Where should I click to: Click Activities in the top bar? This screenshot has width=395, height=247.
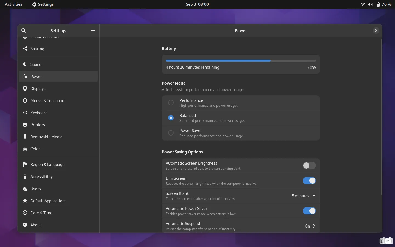click(13, 4)
